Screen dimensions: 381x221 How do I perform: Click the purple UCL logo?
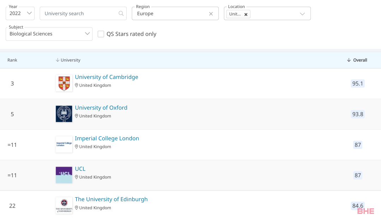64,175
